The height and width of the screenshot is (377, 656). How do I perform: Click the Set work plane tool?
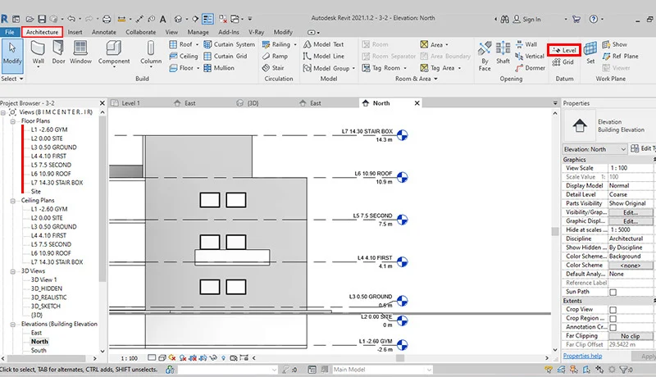coord(590,52)
